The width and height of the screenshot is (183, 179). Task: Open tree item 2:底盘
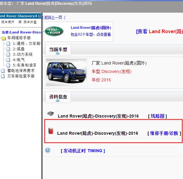[19, 49]
